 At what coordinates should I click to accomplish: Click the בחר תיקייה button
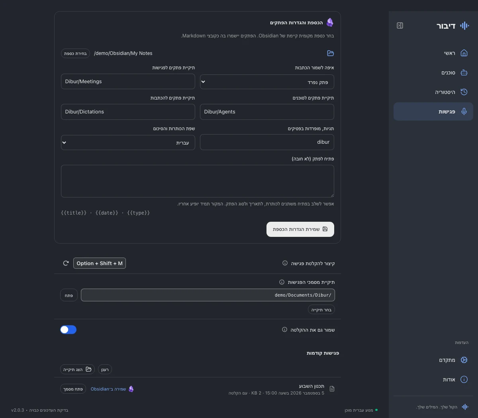[x=321, y=310]
